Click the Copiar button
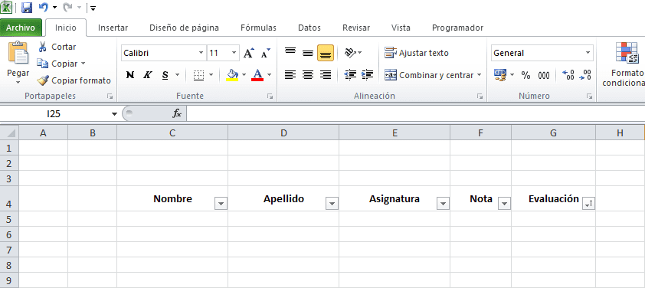The image size is (645, 288). point(57,64)
